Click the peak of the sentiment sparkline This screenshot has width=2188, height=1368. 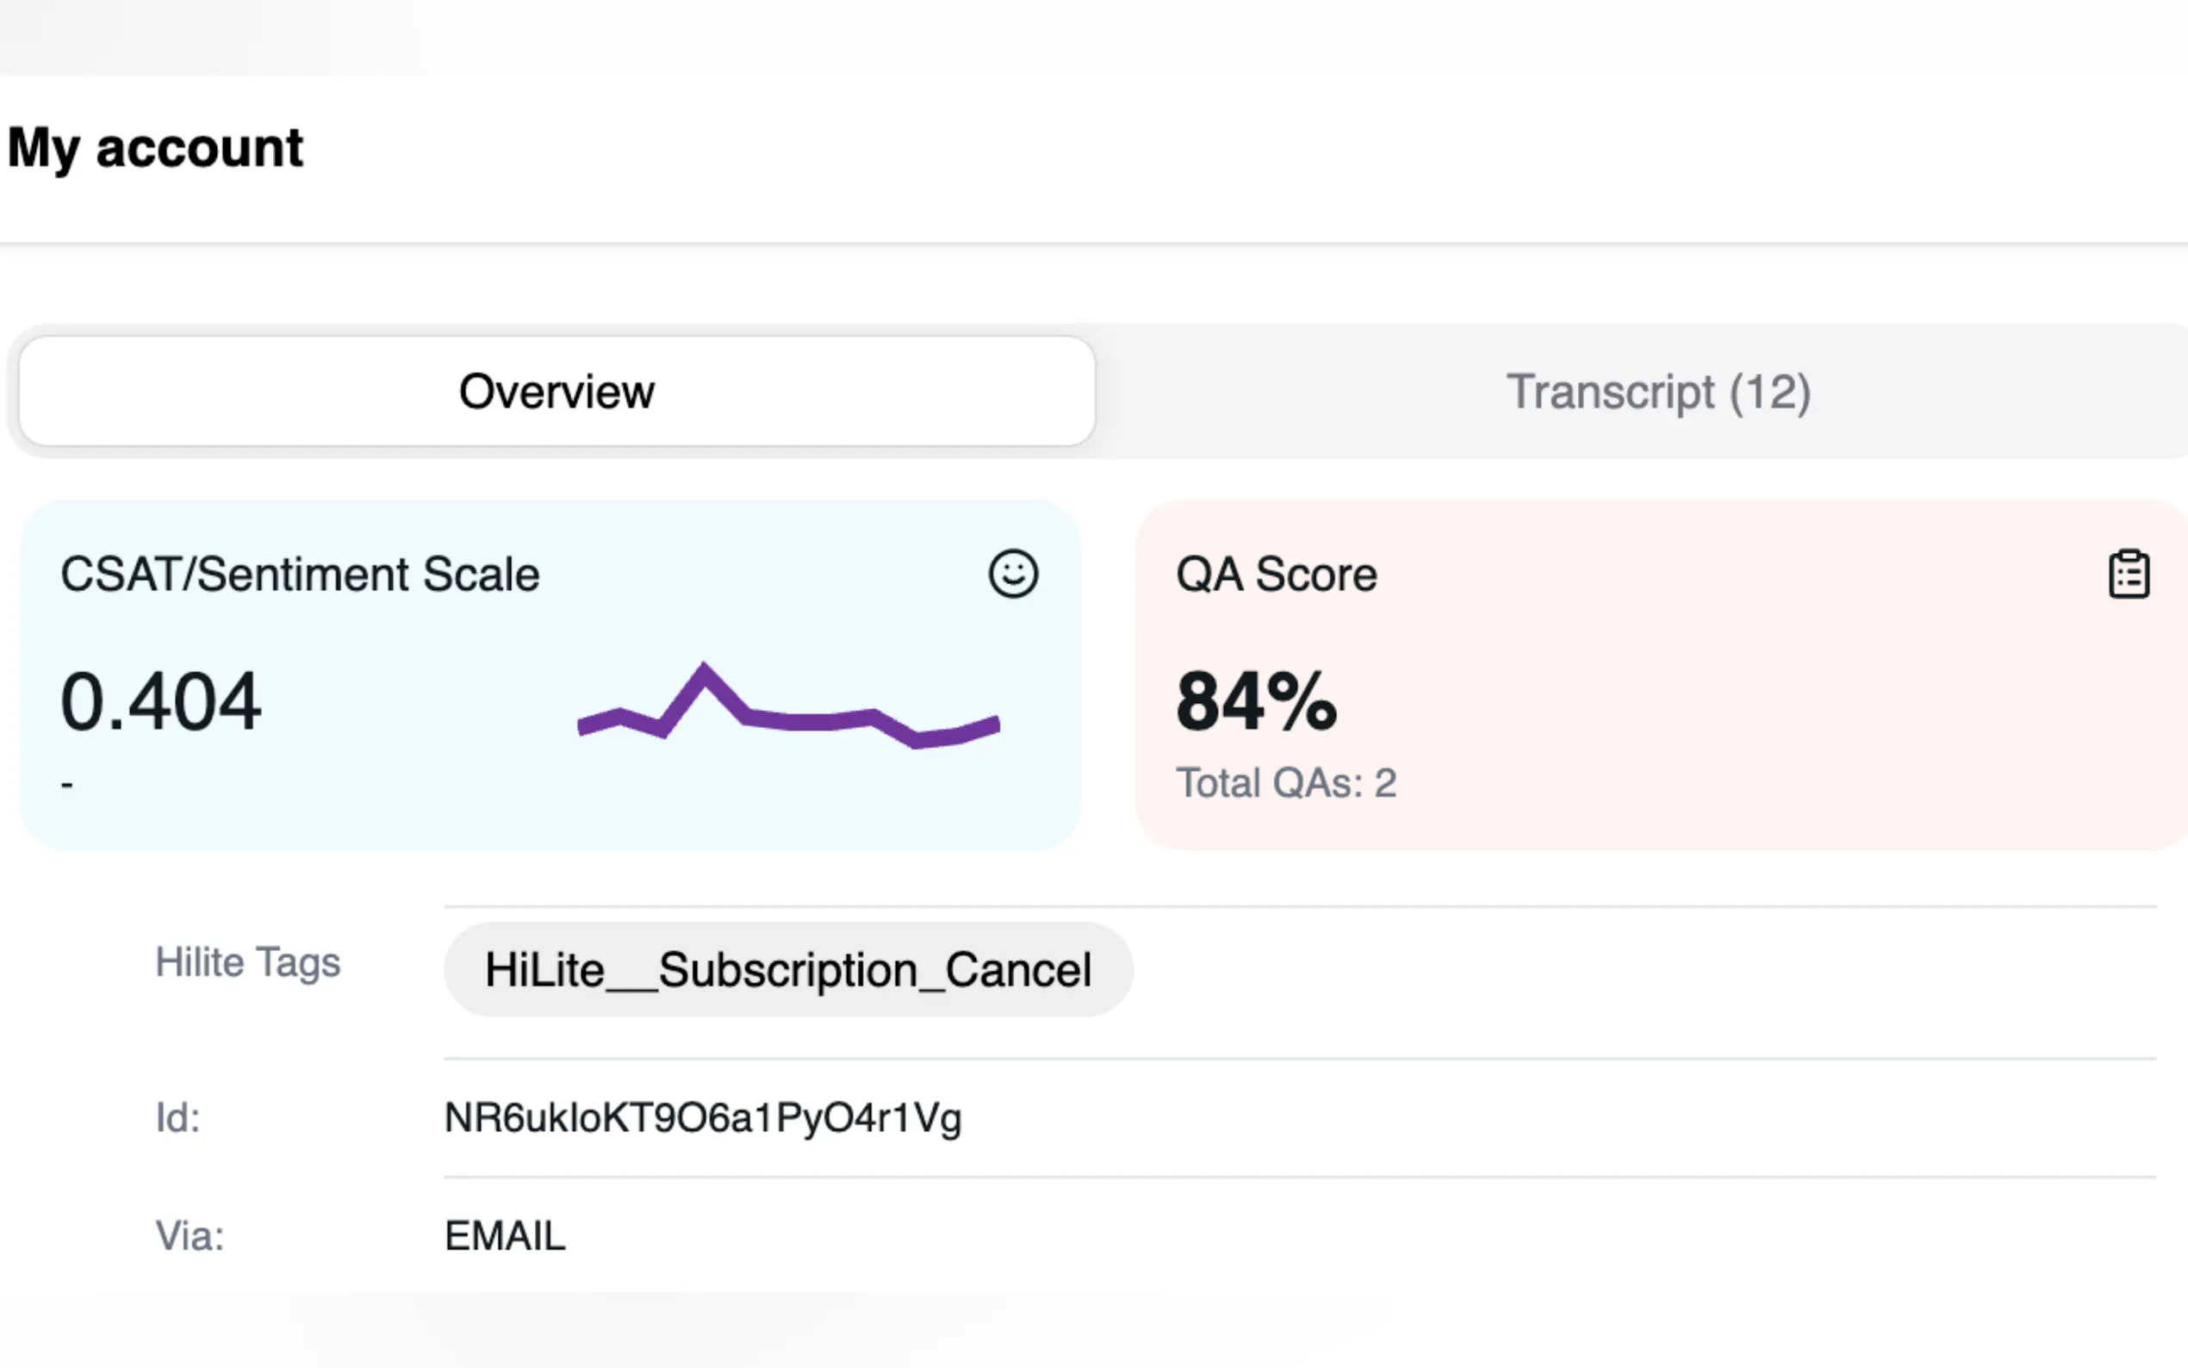click(704, 671)
